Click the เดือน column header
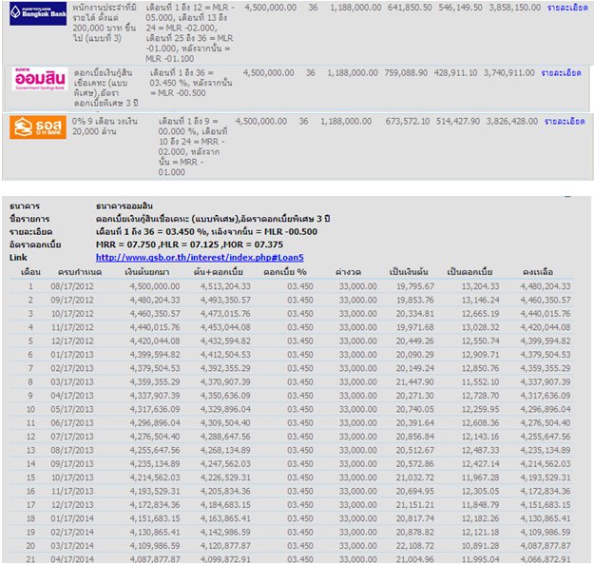Screen dimensions: 594x566 click(x=30, y=272)
